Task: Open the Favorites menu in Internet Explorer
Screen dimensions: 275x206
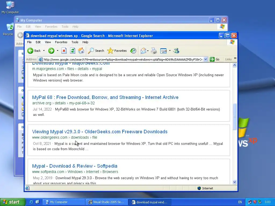Action: point(61,42)
